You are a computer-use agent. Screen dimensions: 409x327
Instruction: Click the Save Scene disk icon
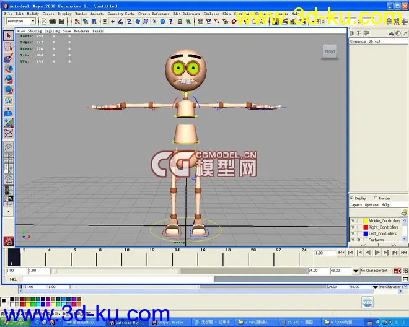[61, 22]
